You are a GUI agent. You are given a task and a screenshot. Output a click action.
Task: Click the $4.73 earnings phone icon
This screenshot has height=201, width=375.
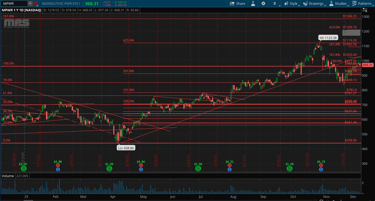[x=321, y=165]
